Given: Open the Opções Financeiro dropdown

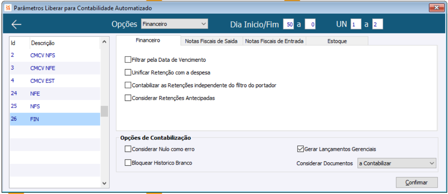Looking at the screenshot, I should pos(174,24).
